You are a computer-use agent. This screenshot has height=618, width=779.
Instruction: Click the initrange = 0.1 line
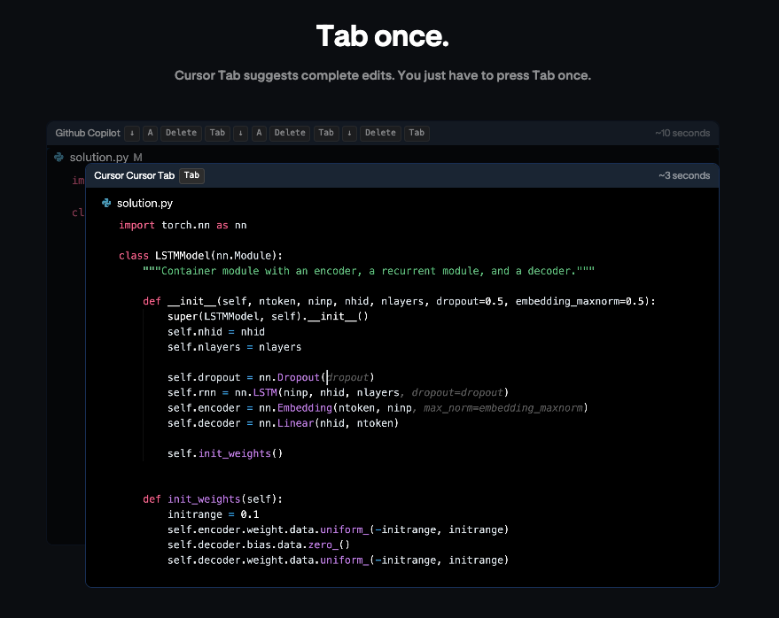[x=213, y=514]
